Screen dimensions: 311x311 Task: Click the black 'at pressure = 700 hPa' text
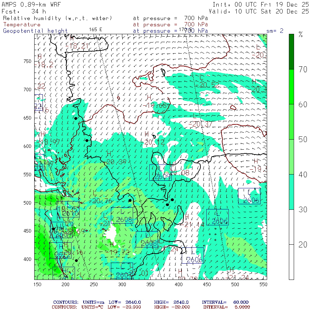pyautogui.click(x=170, y=18)
